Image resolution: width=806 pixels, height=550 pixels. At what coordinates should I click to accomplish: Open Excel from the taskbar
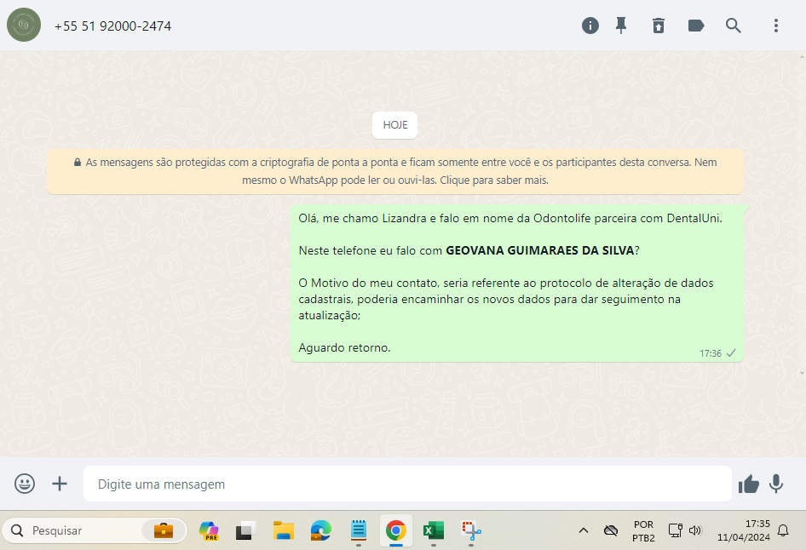(x=434, y=530)
